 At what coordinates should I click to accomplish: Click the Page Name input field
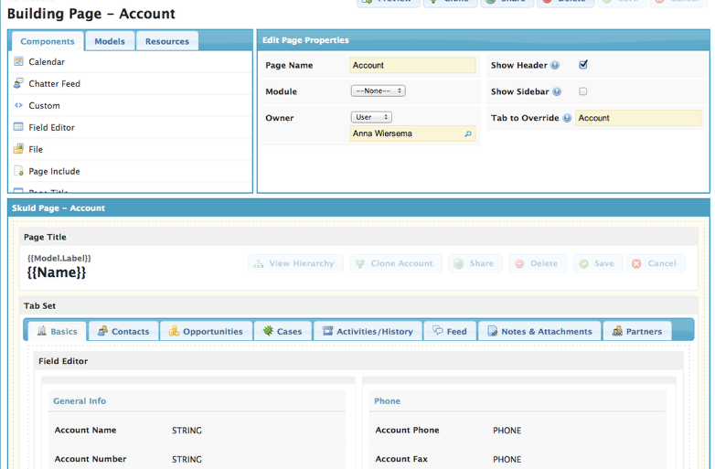click(412, 66)
